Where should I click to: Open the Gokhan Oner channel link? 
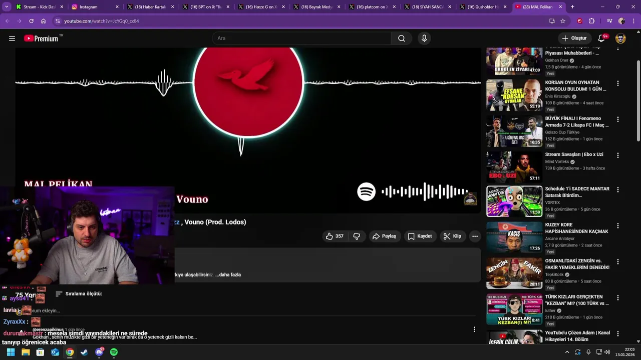coord(556,60)
